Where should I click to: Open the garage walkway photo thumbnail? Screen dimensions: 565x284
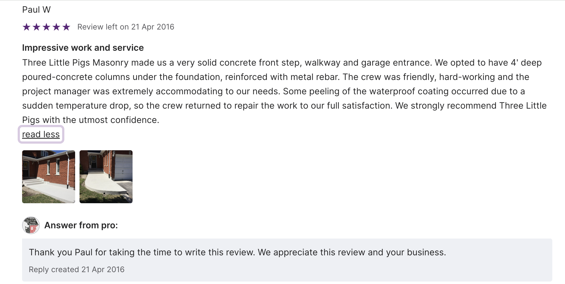pos(106,177)
